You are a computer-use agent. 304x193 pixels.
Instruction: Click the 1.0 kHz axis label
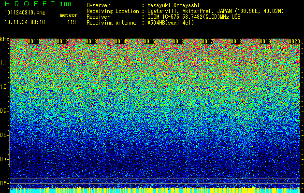click(4, 87)
